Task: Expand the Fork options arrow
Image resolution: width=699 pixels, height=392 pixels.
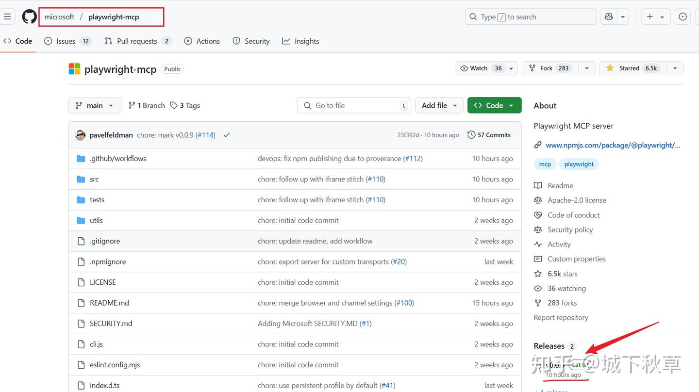Action: [587, 68]
